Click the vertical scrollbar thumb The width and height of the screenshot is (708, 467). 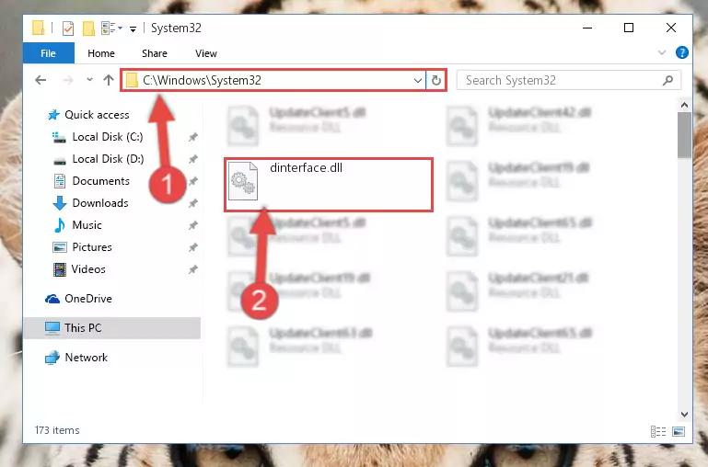click(684, 135)
